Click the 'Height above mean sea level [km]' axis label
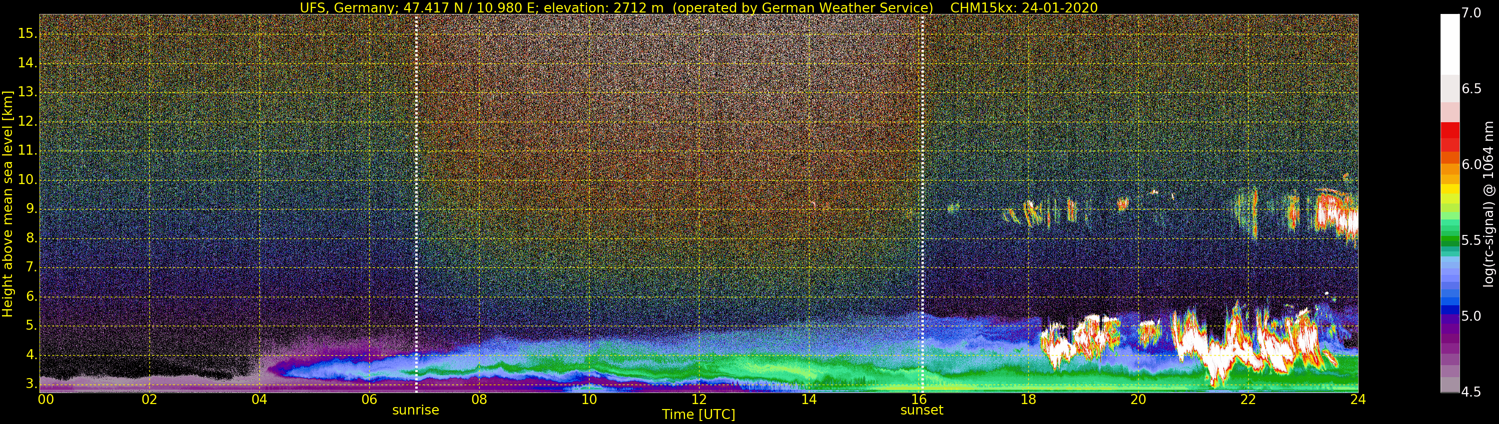 (7, 204)
